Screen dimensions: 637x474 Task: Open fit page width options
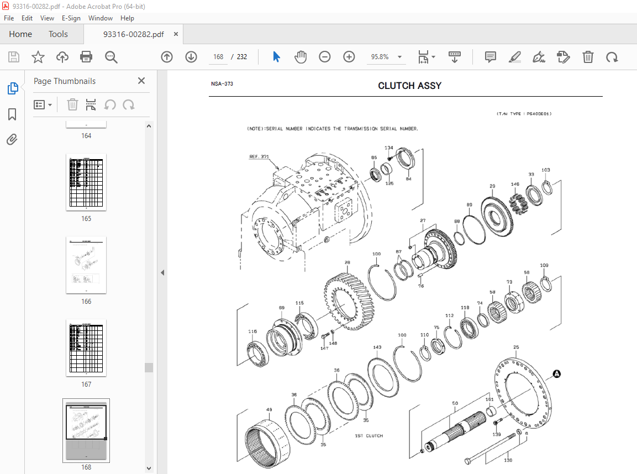pyautogui.click(x=426, y=57)
